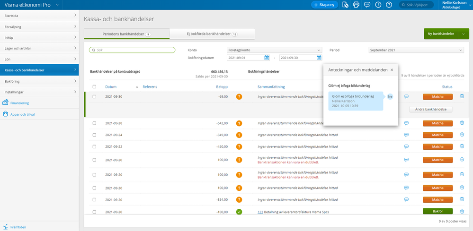This screenshot has width=473, height=231.
Task: Select the checkbox for 2021-09-22 row
Action: pyautogui.click(x=95, y=146)
